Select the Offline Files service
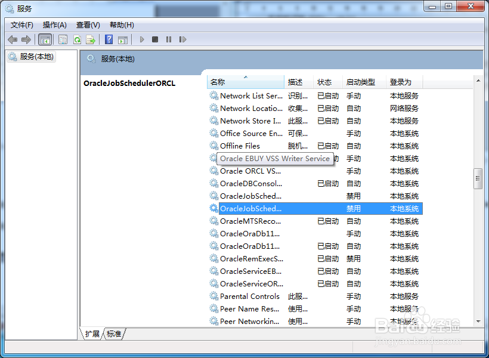Viewport: 489px width, 358px height. tap(315, 146)
